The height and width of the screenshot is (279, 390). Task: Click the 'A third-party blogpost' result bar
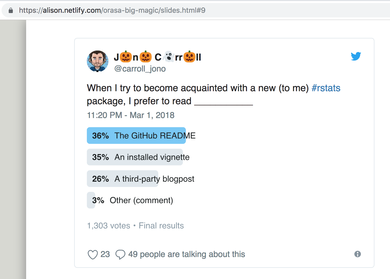(x=122, y=179)
